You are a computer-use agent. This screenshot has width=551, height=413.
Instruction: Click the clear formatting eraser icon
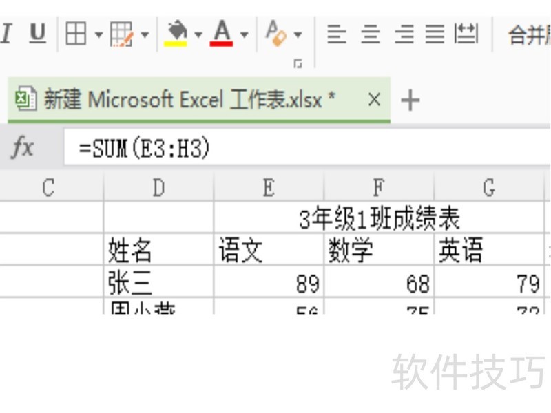276,33
